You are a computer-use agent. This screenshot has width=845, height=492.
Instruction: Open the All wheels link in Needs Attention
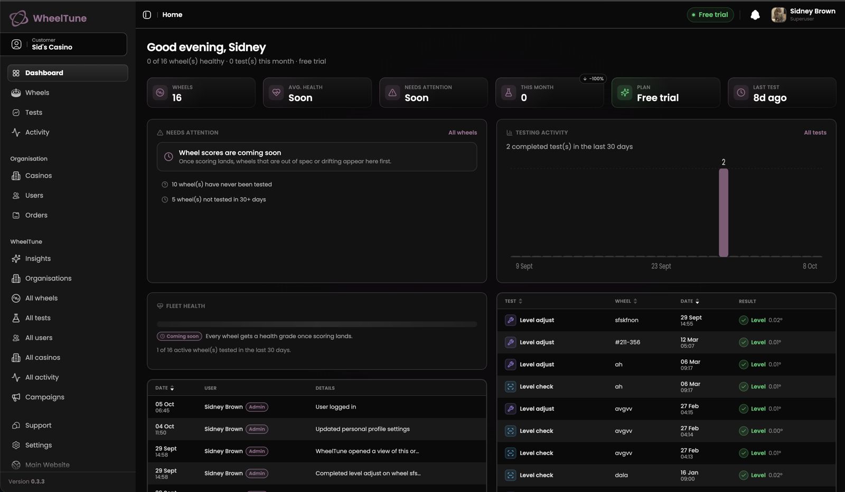[462, 133]
